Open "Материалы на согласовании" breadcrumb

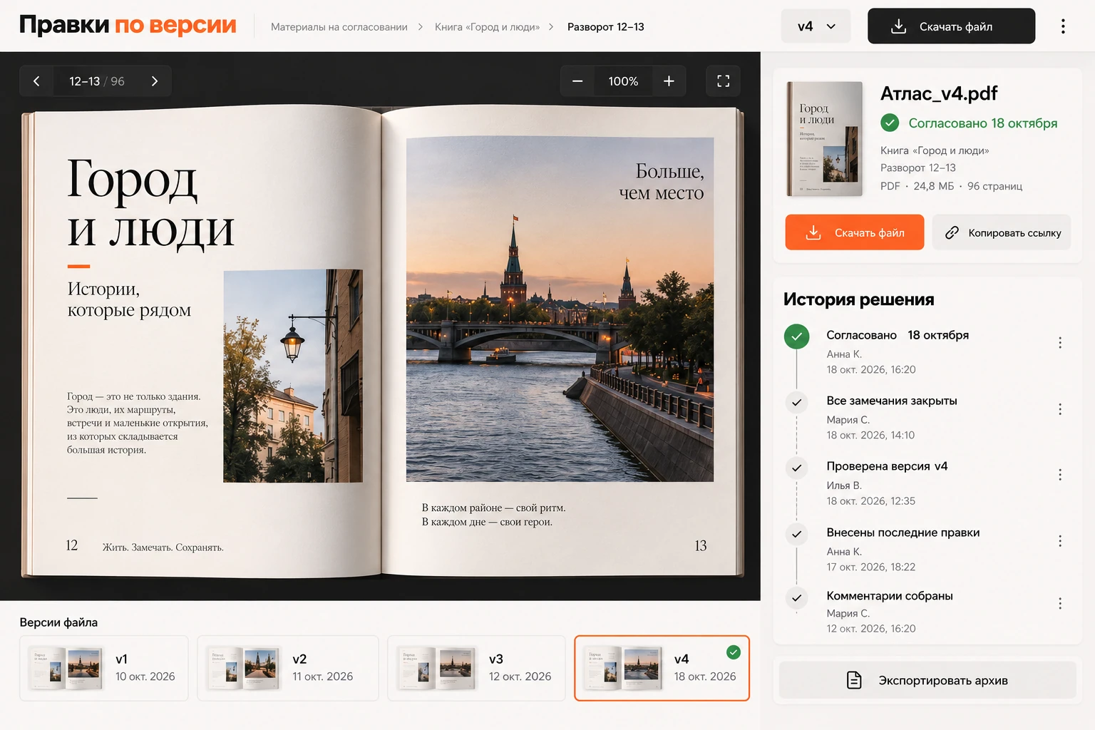coord(339,27)
